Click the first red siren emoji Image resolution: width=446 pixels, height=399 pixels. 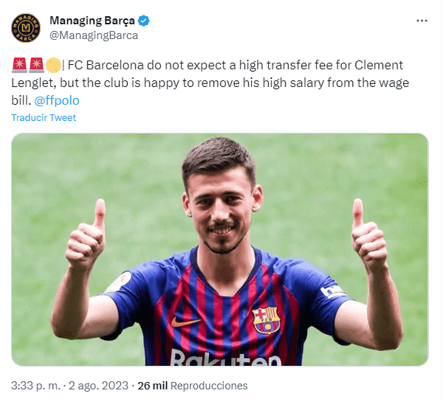18,65
